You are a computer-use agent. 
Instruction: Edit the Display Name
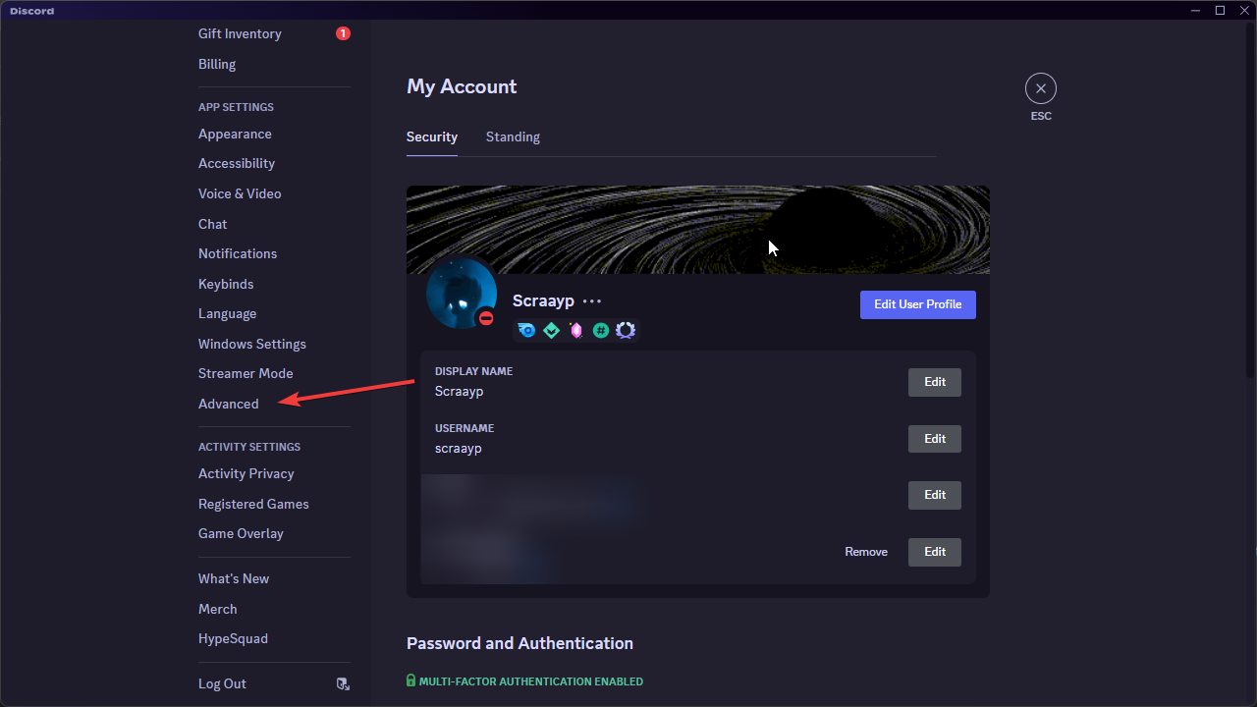tap(935, 382)
